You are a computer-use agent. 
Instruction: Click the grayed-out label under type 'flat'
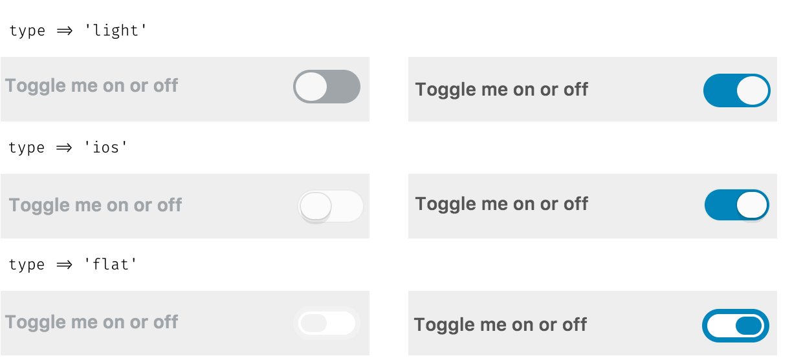[92, 322]
